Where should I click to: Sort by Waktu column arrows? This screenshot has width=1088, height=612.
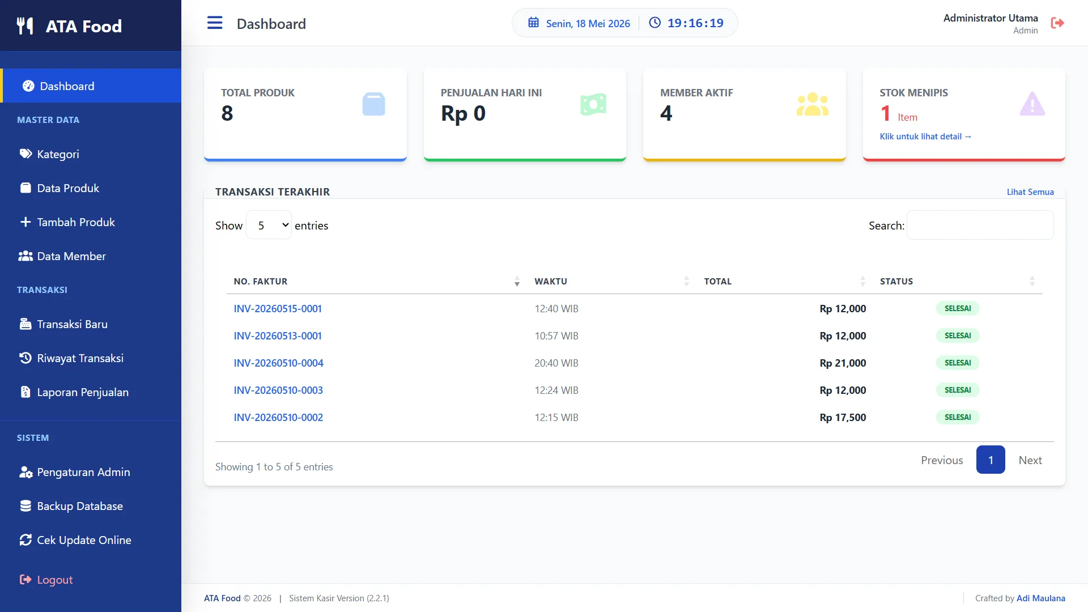pos(686,282)
